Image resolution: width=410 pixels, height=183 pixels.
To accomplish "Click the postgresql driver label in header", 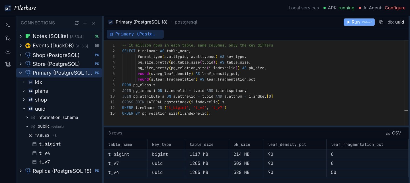I will coord(186,22).
